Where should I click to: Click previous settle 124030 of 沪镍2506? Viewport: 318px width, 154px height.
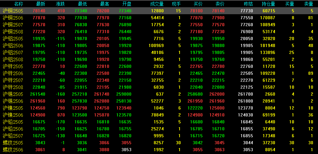[245, 115]
